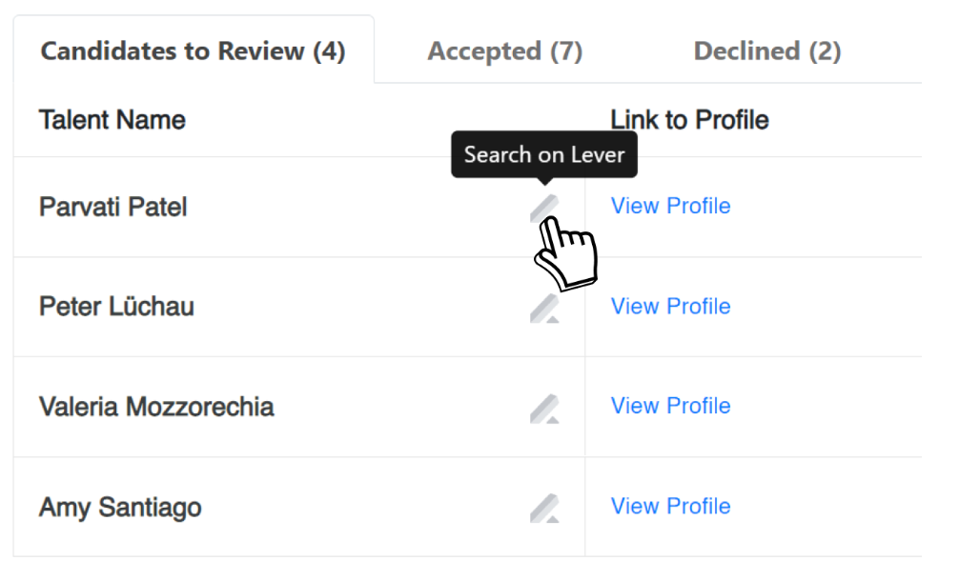959x581 pixels.
Task: Open Parvati Patel's View Profile link
Action: click(670, 207)
